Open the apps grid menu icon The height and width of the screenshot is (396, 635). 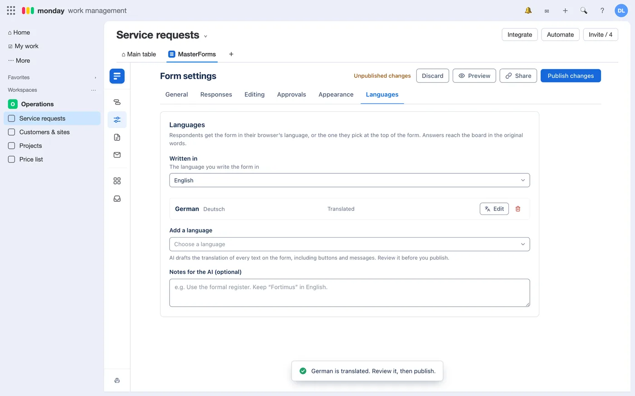pyautogui.click(x=11, y=10)
